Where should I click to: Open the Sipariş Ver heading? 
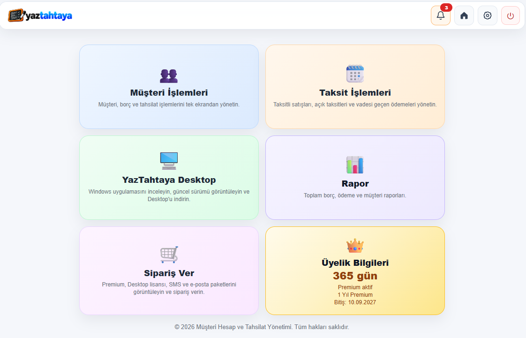[x=169, y=273]
